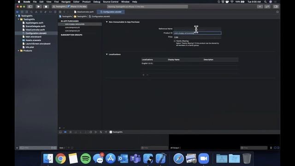This screenshot has width=295, height=166.
Task: Open Spotlight search in menu bar
Action: (x=265, y=2)
